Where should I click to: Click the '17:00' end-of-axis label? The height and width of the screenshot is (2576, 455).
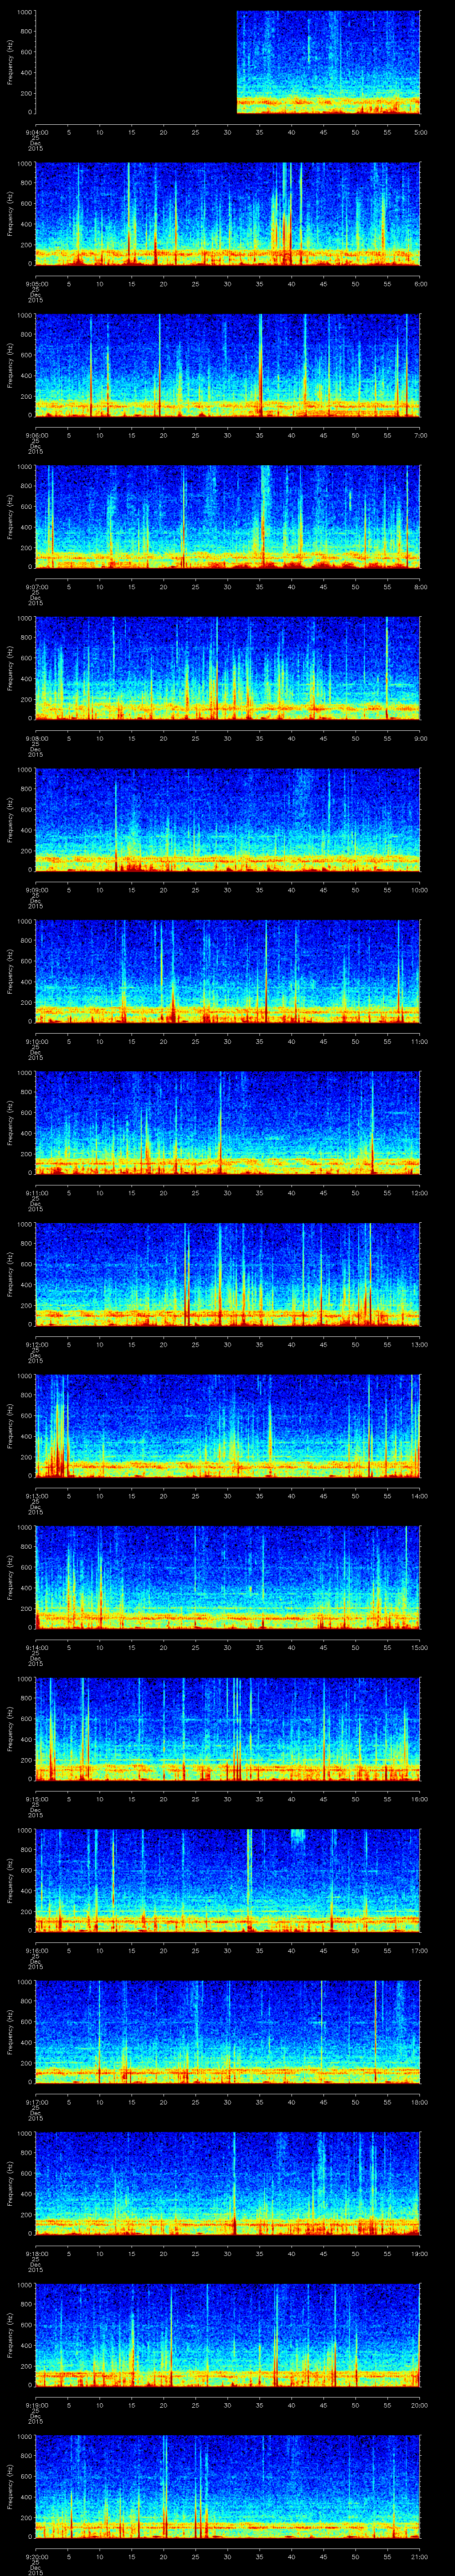coord(420,1950)
